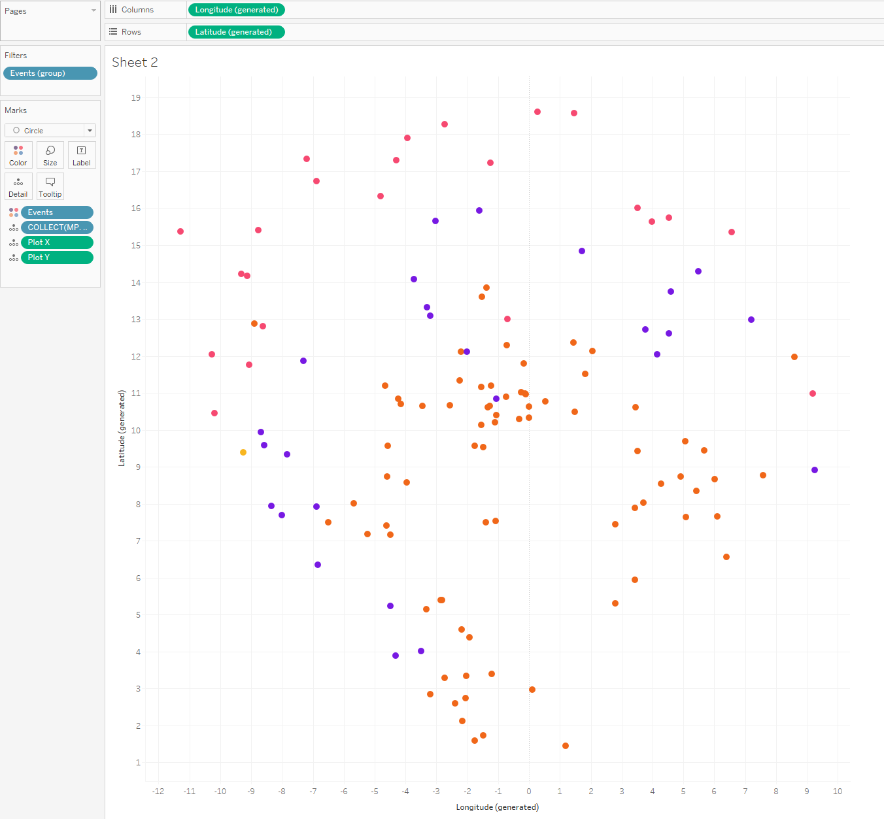Screen dimensions: 884x819
Task: Click the Label marks button
Action: point(82,155)
